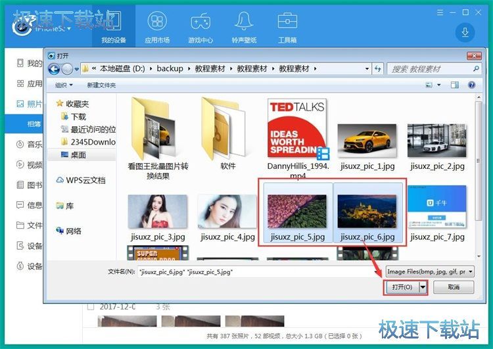Click the forward arrow in the open dialog
The image size is (493, 349).
[x=66, y=69]
